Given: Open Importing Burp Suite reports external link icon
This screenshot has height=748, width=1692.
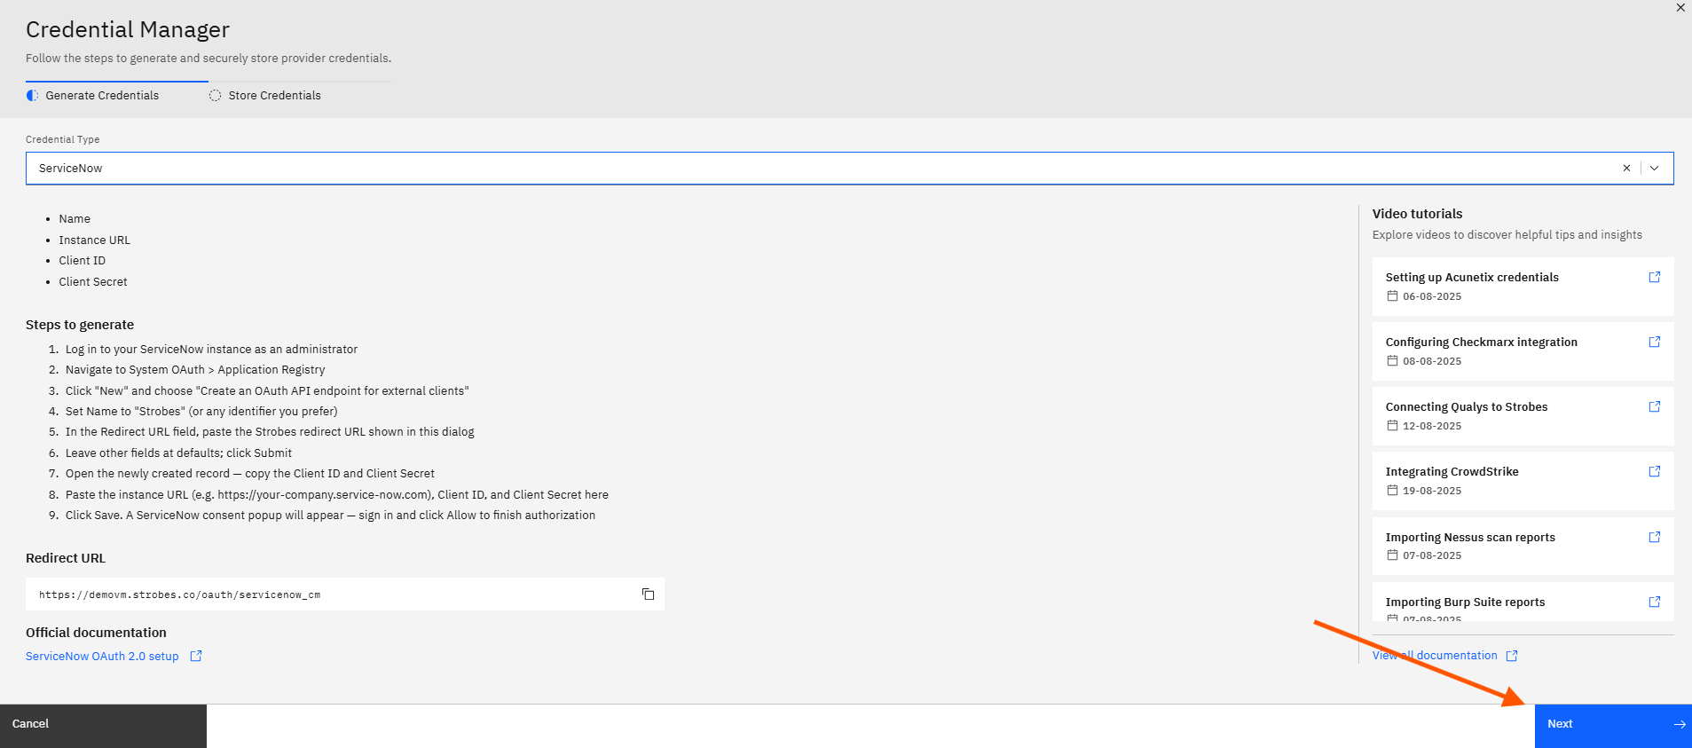Looking at the screenshot, I should pyautogui.click(x=1655, y=602).
